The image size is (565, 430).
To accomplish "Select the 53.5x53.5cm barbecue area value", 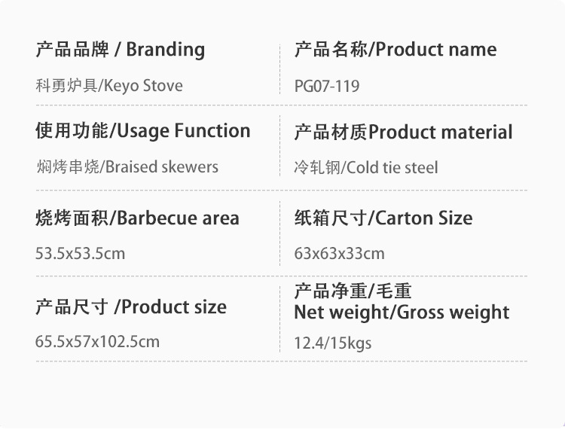I will (80, 253).
